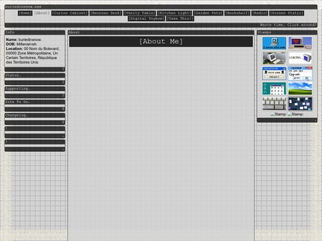Viewport: 322px width, 241px height.
Task: Select the [About] navigation link
Action: click(x=42, y=13)
